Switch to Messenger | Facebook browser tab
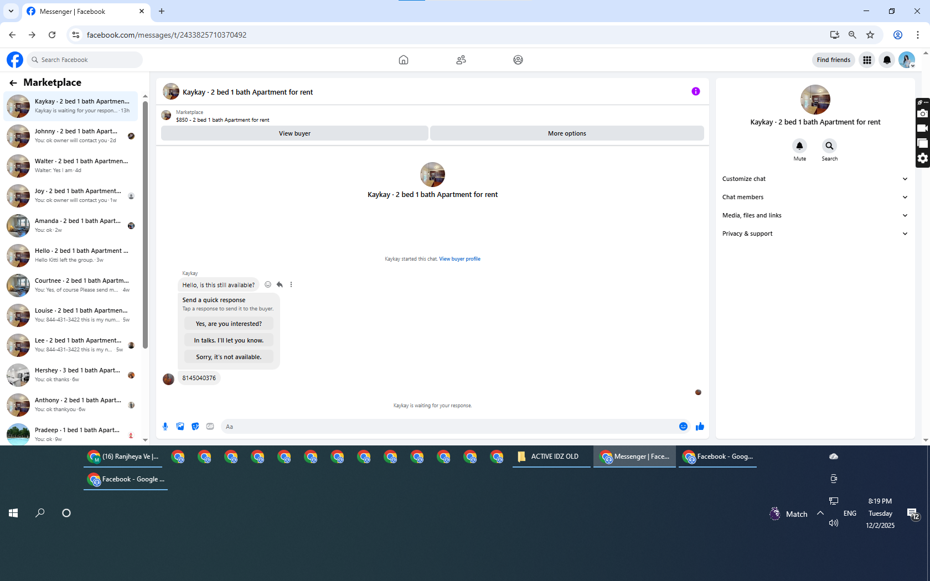Viewport: 930px width, 581px height. point(86,12)
